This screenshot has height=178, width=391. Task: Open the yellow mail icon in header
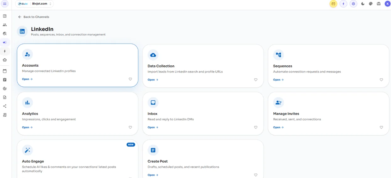(x=333, y=4)
